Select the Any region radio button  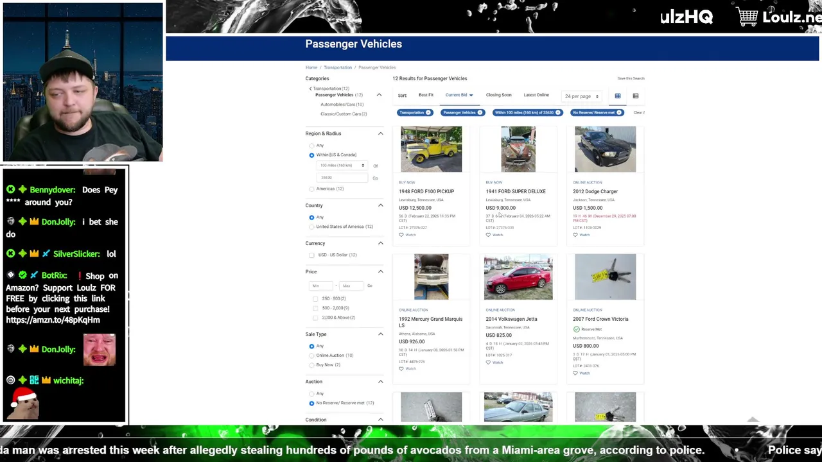click(x=312, y=146)
